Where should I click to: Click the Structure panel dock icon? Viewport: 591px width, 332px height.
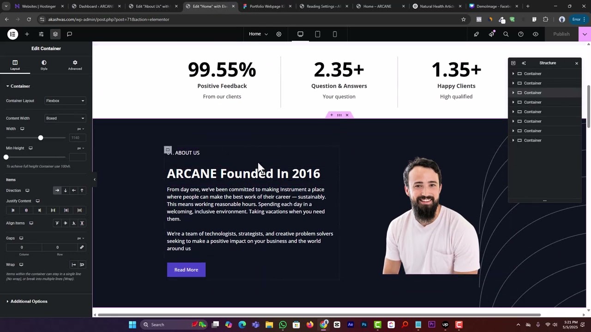(513, 63)
